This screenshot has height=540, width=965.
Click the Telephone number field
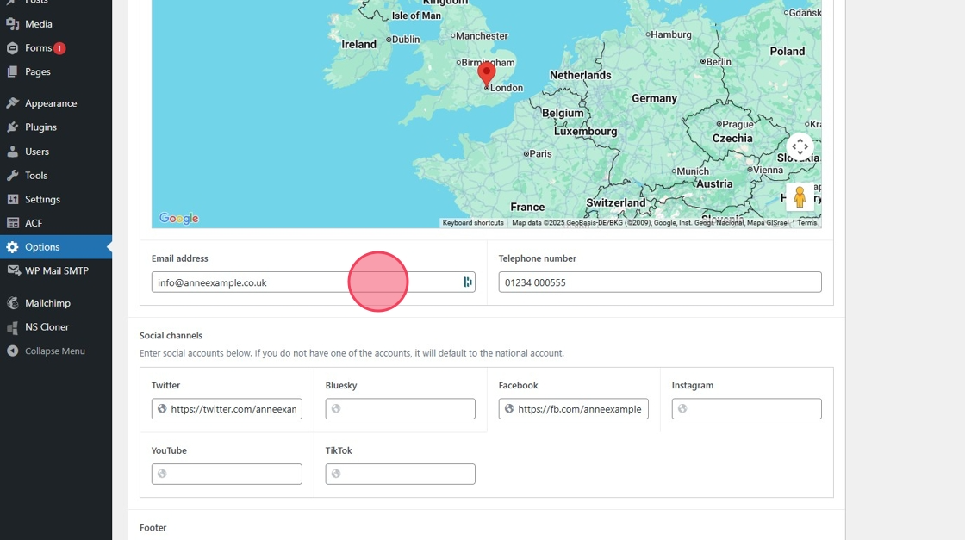660,282
